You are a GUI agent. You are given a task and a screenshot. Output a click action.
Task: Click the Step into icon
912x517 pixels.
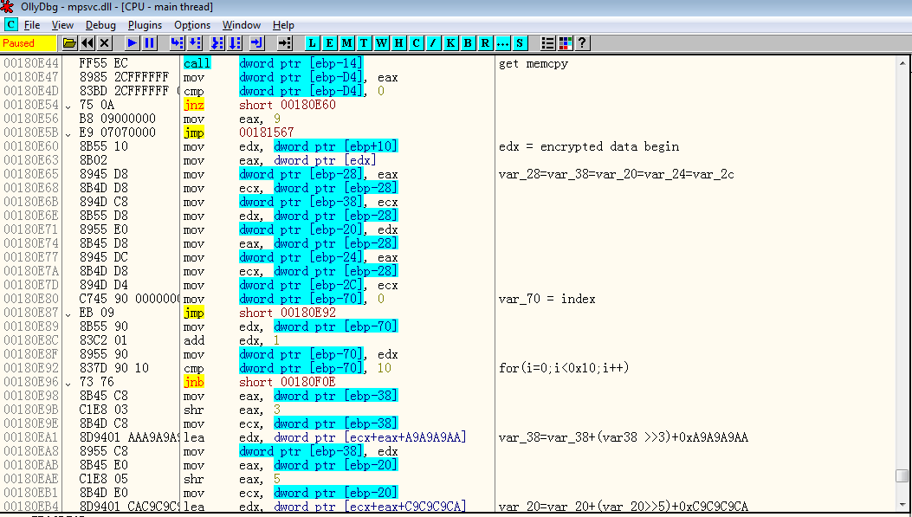tap(177, 42)
